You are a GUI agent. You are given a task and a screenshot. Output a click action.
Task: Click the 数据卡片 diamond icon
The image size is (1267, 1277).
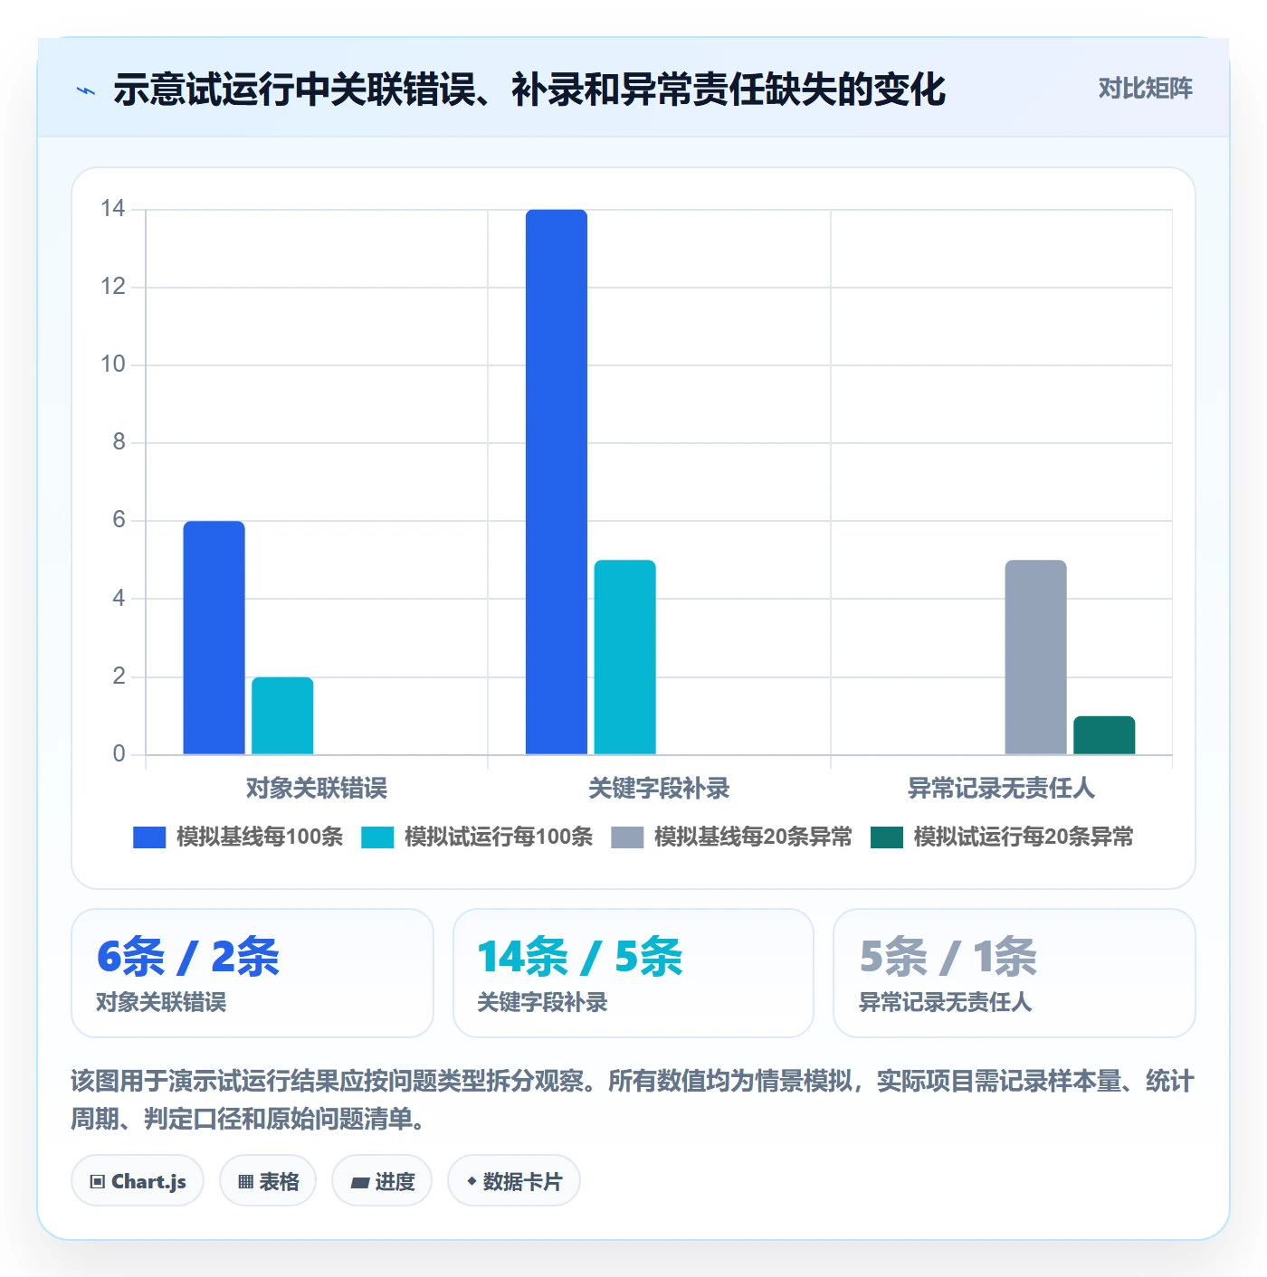(472, 1181)
